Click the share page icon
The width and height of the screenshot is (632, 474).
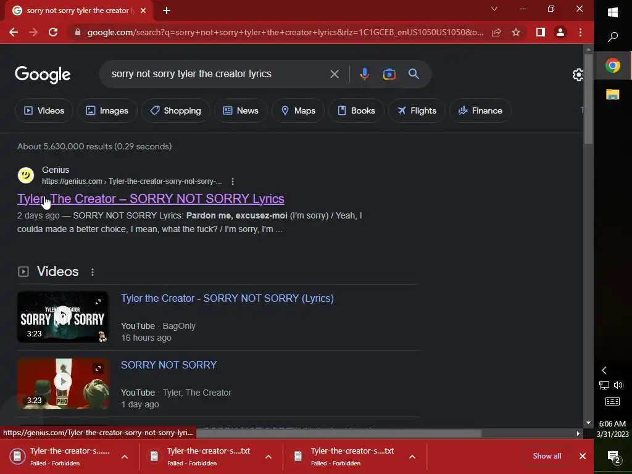[x=496, y=32]
